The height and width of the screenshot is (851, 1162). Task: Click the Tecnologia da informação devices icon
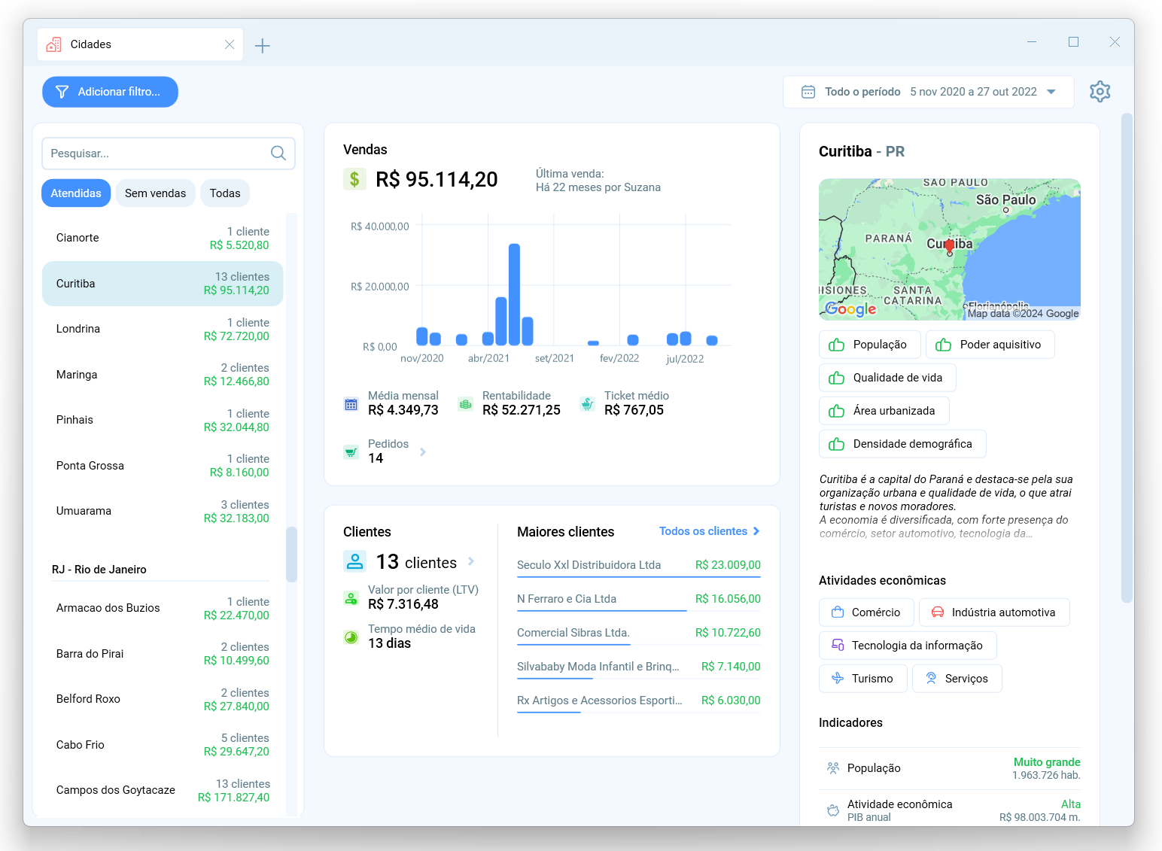pos(838,646)
